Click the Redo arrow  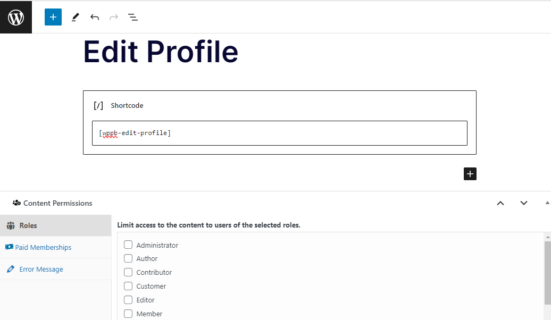(113, 17)
